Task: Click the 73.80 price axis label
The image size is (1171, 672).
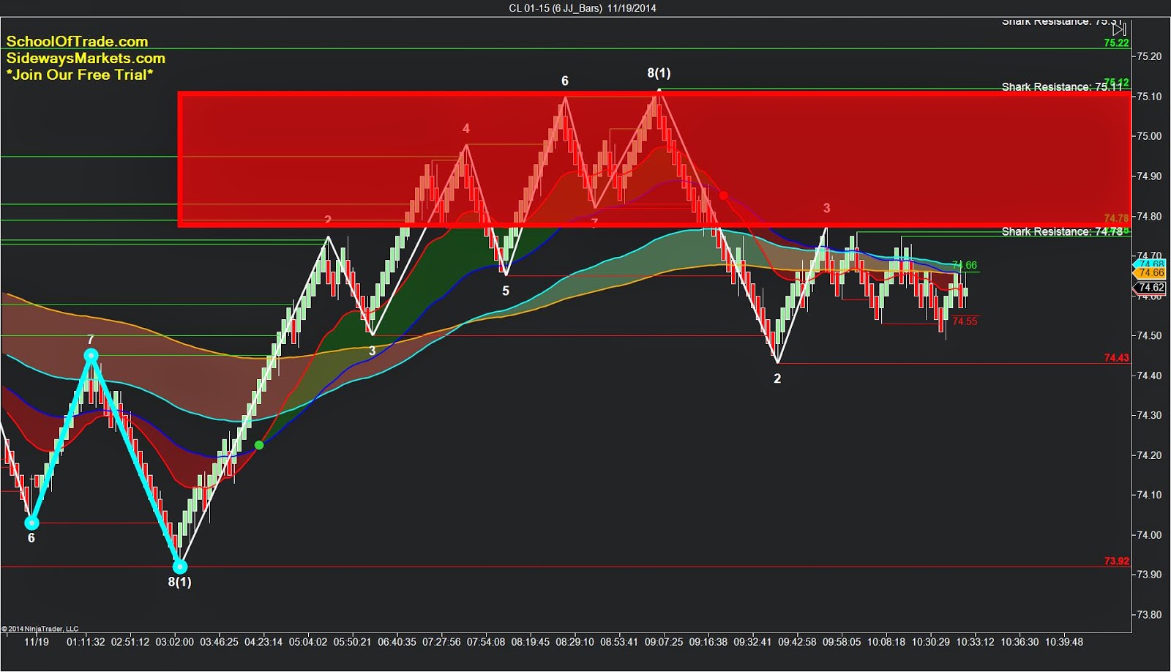Action: 1149,615
